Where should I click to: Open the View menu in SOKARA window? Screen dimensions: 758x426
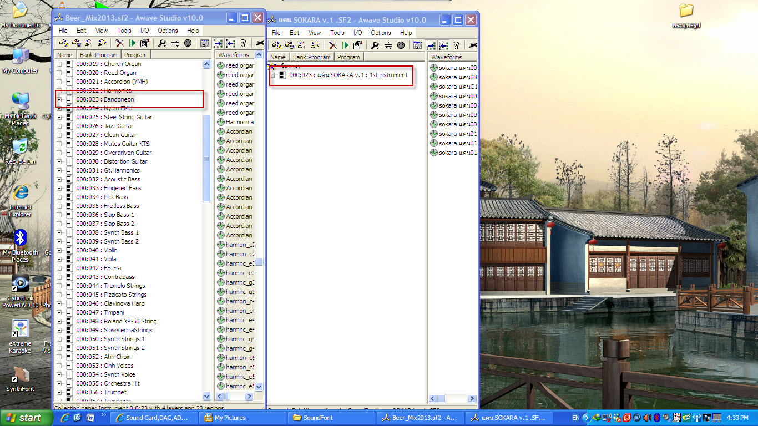[315, 33]
